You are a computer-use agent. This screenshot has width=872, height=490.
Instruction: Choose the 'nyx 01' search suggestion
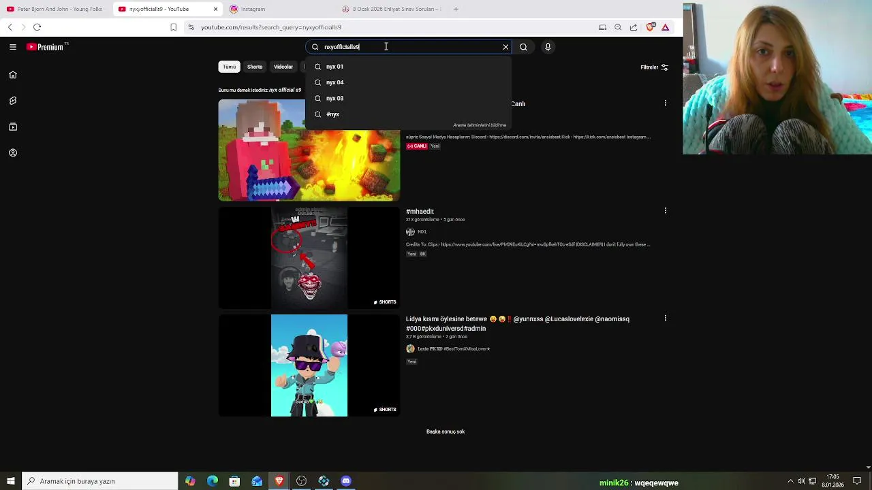click(x=409, y=67)
